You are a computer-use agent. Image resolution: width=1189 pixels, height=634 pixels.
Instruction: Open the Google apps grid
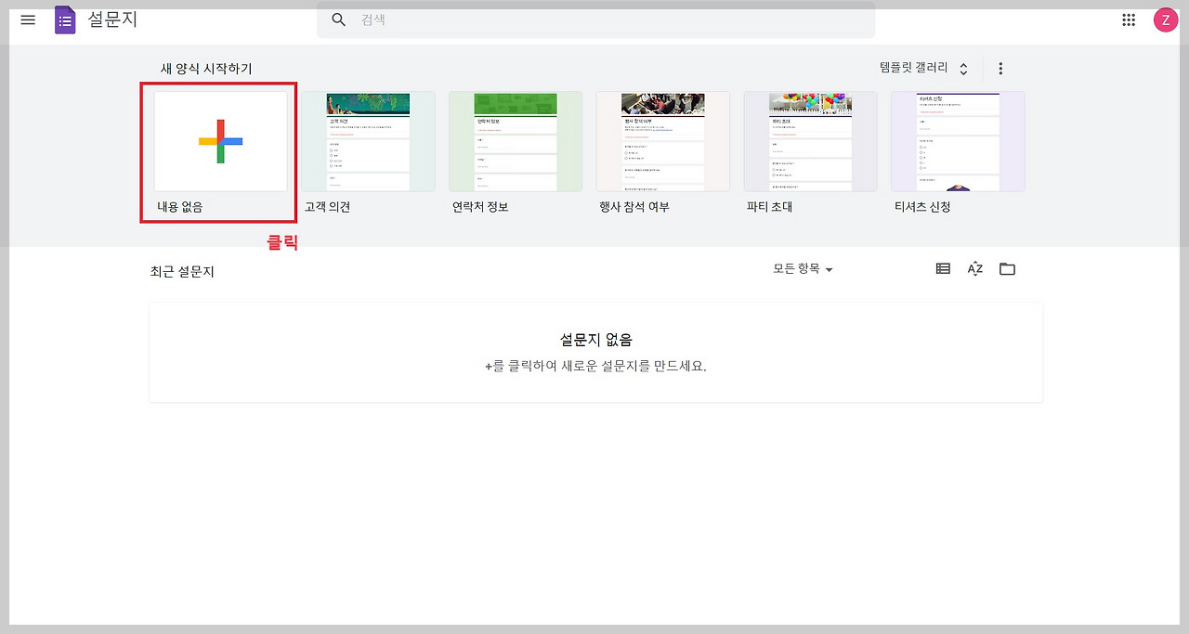1130,19
